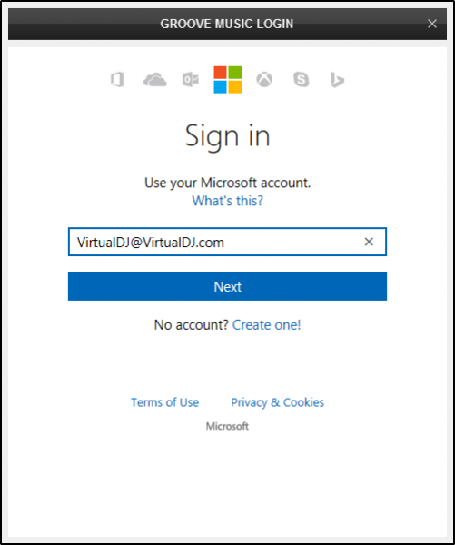Click the Office icon in the service row
The height and width of the screenshot is (545, 455).
click(117, 80)
